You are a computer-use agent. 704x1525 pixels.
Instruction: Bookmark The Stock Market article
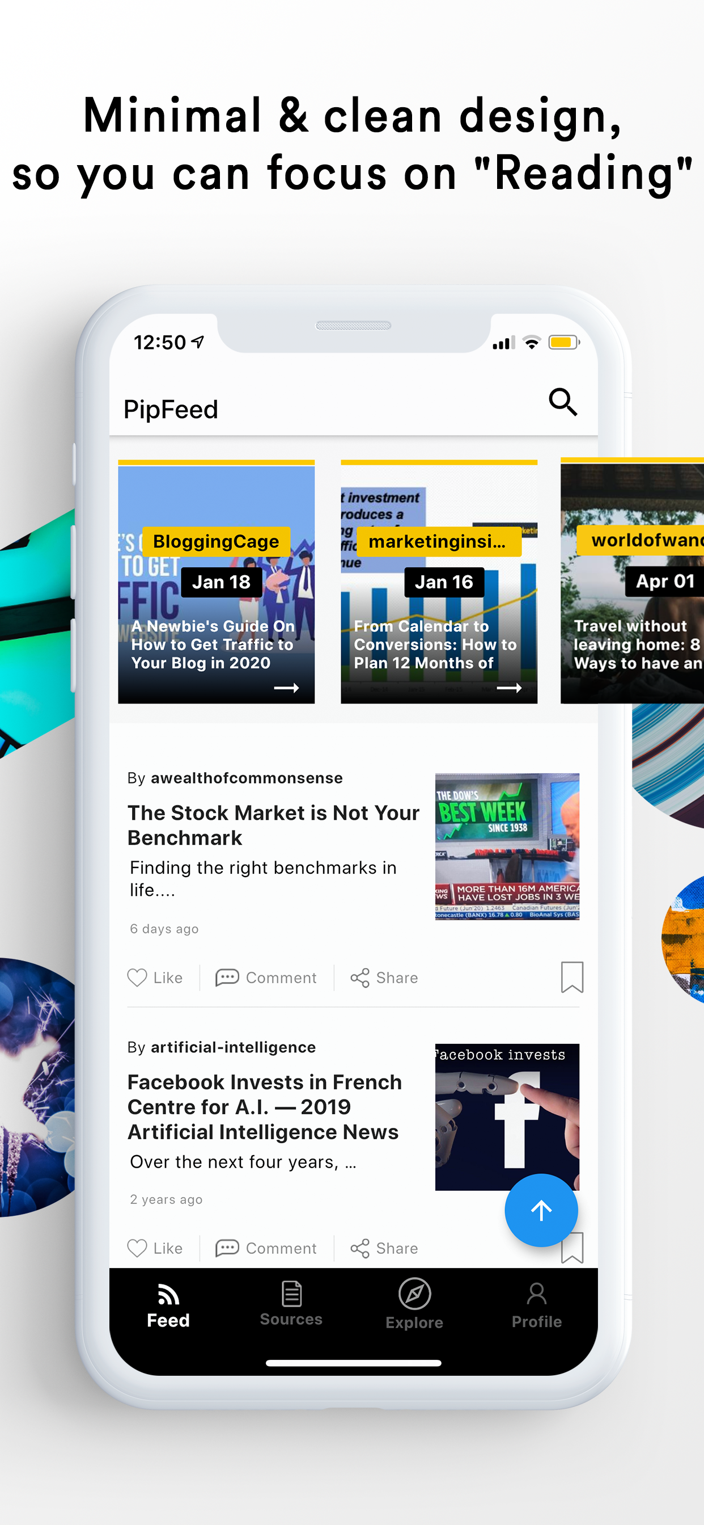572,977
